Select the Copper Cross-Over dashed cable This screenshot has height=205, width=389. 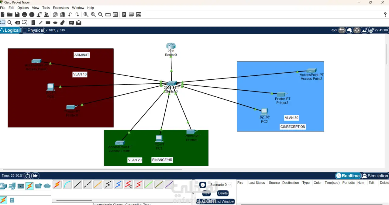(88, 184)
